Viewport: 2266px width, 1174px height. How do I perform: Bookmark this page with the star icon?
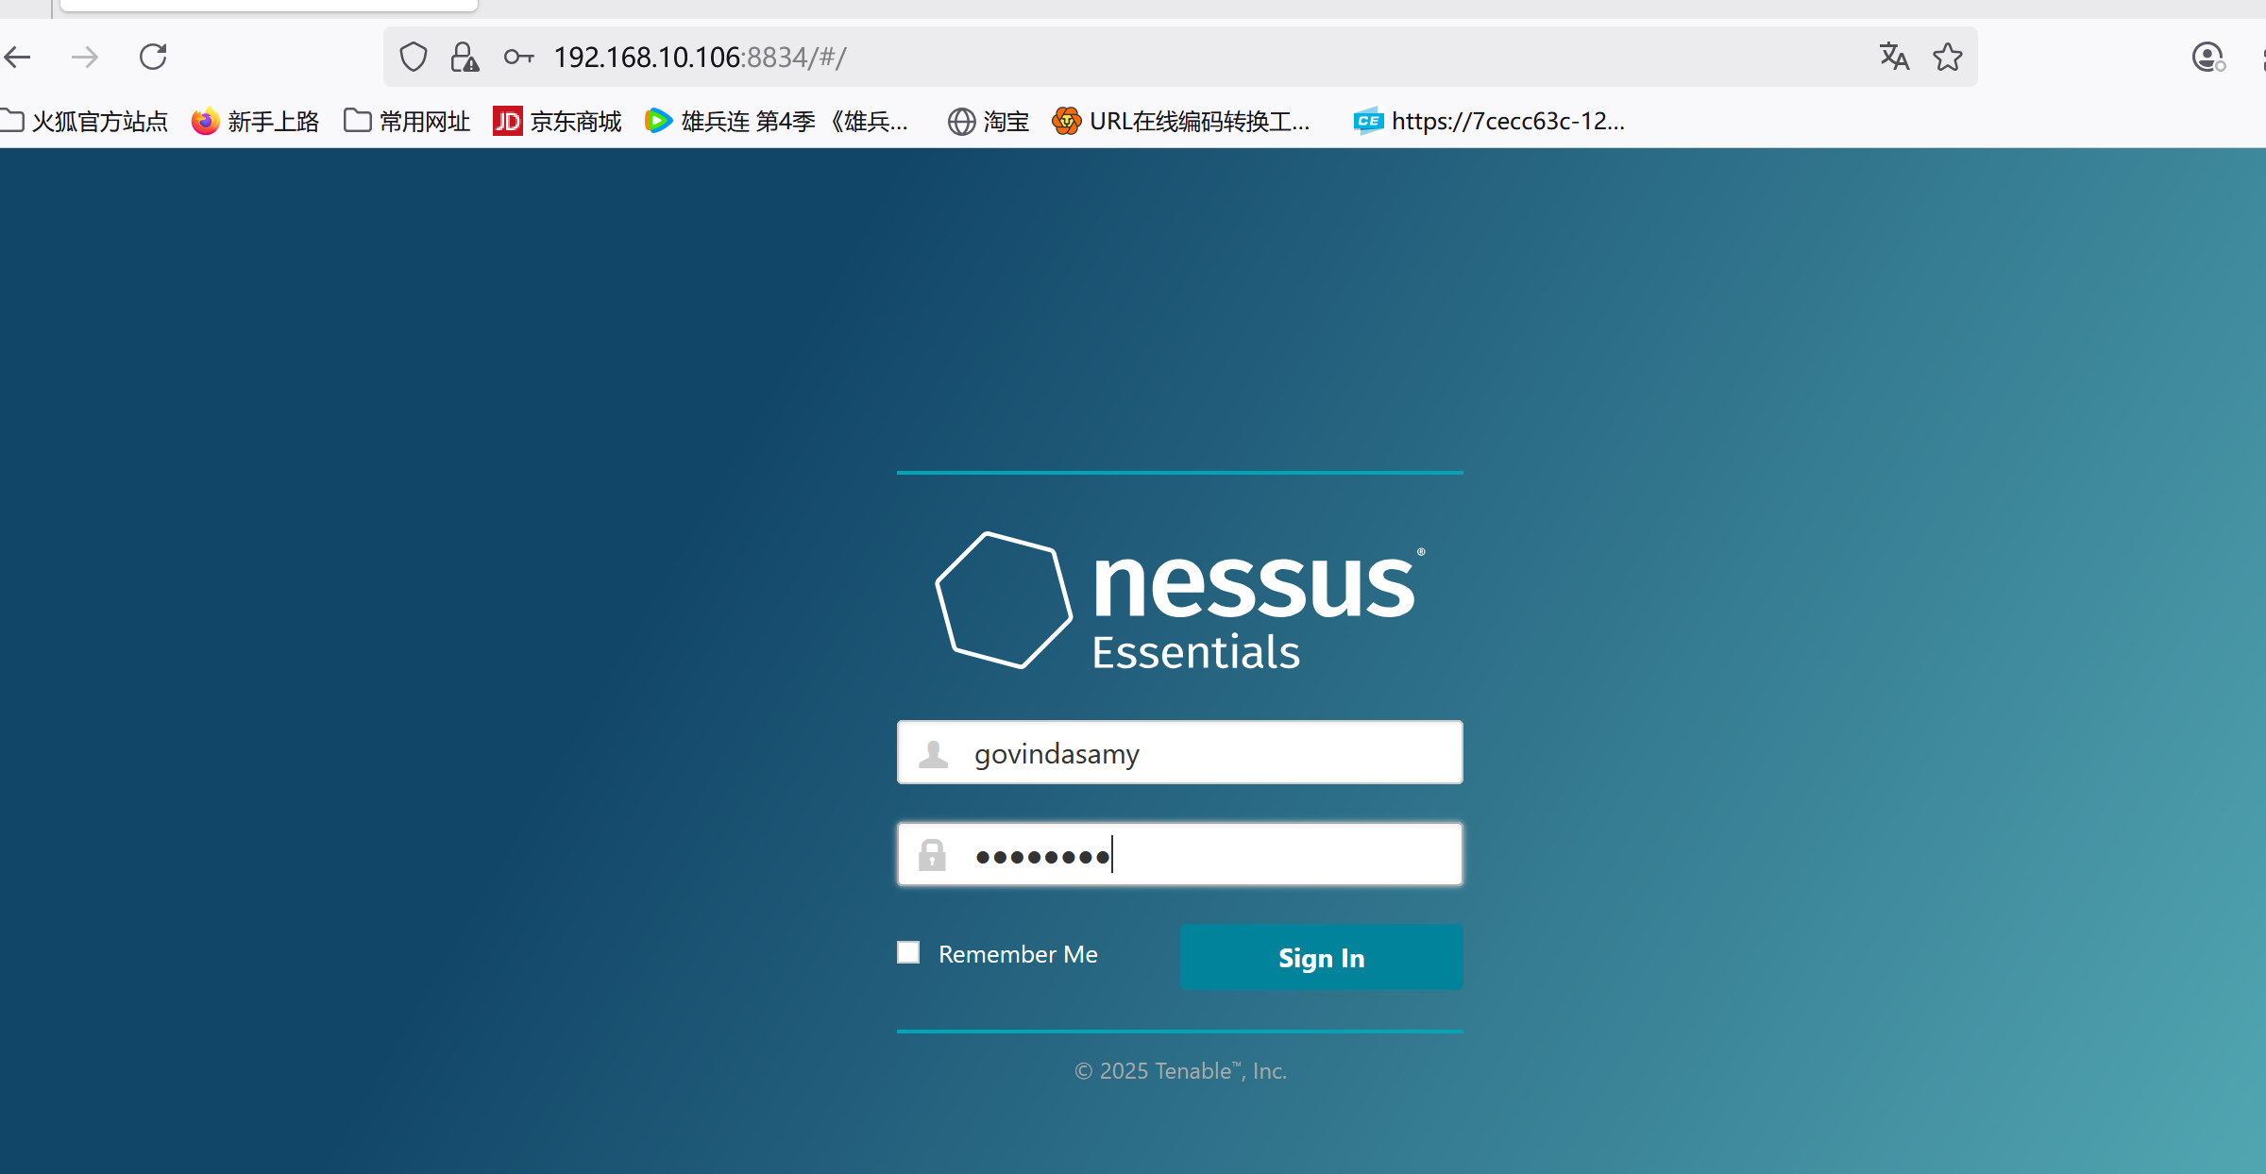(x=1947, y=58)
